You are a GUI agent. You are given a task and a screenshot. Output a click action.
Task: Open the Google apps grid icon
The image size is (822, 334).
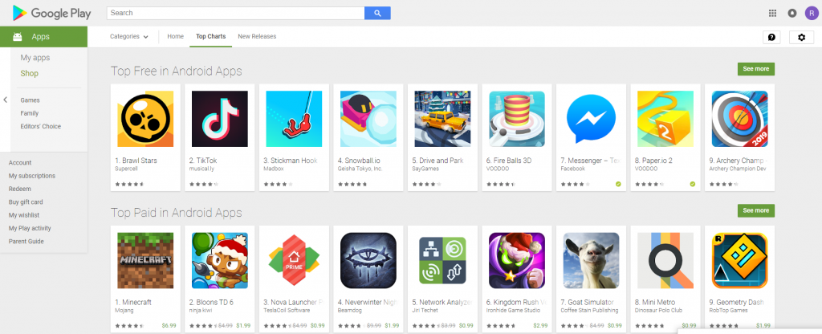[772, 13]
